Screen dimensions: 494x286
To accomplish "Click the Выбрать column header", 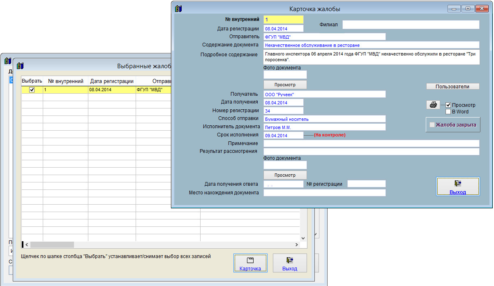I will coord(32,81).
